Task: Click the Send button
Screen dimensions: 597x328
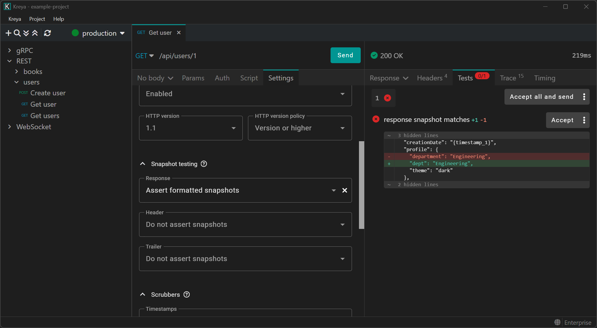Action: click(x=345, y=55)
